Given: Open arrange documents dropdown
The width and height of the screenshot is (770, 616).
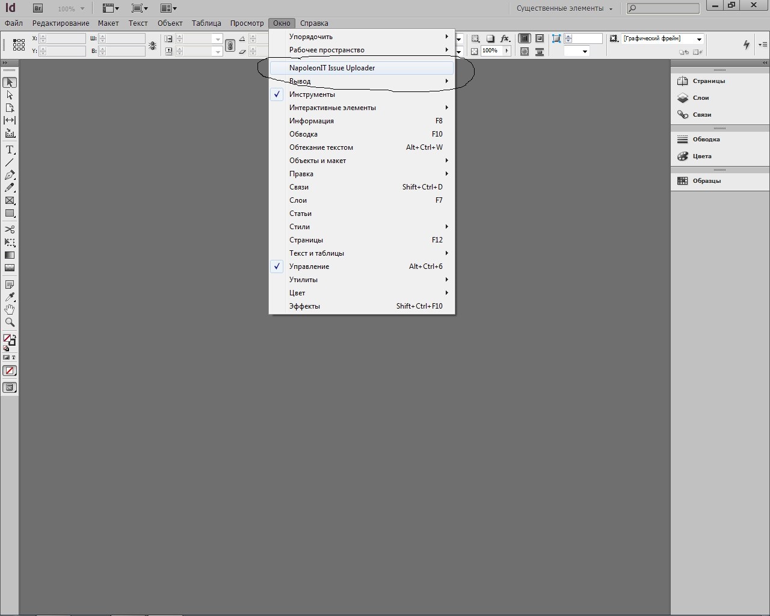Looking at the screenshot, I should (168, 8).
